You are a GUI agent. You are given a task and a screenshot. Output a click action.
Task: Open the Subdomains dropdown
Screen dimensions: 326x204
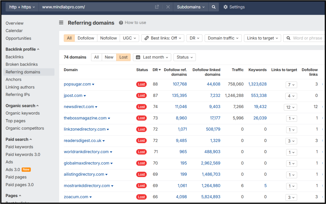coord(190,7)
